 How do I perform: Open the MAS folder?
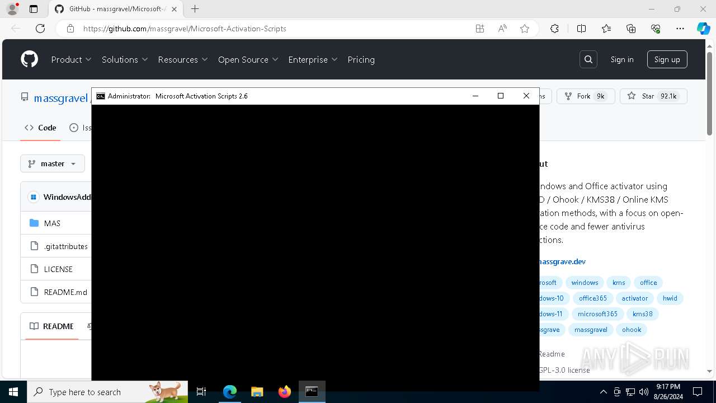pyautogui.click(x=52, y=223)
